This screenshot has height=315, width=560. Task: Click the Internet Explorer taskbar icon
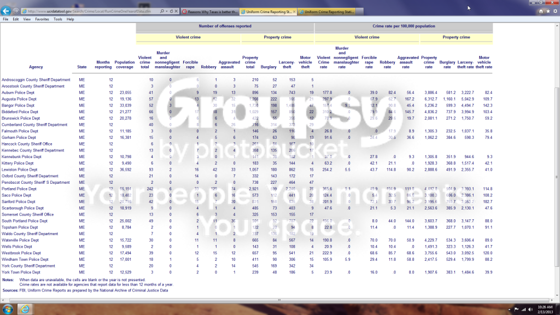tap(25, 310)
